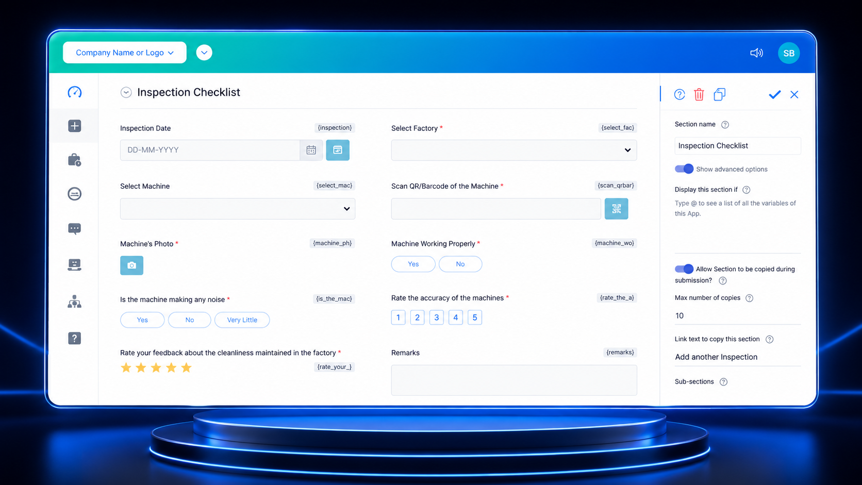Rate machine accuracy as 1

pyautogui.click(x=398, y=317)
